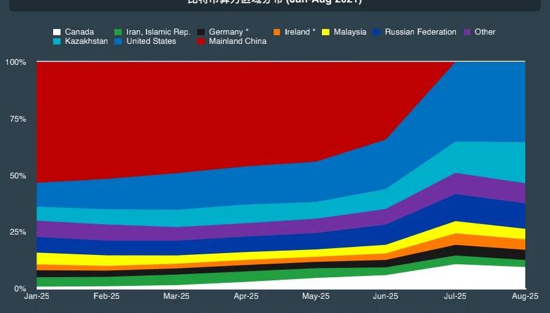Screen dimensions: 550x313
Task: Click the Aug-25 x-axis label
Action: pos(524,297)
